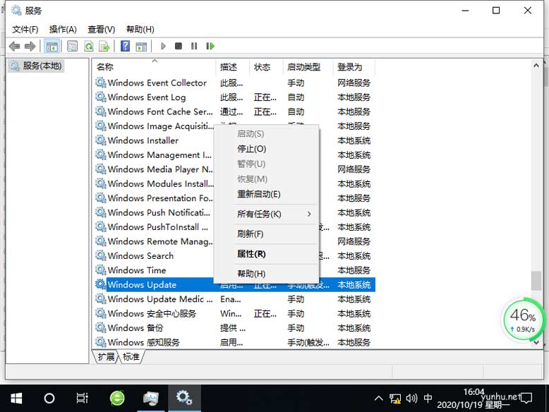Click the back arrow in toolbar

click(x=14, y=47)
